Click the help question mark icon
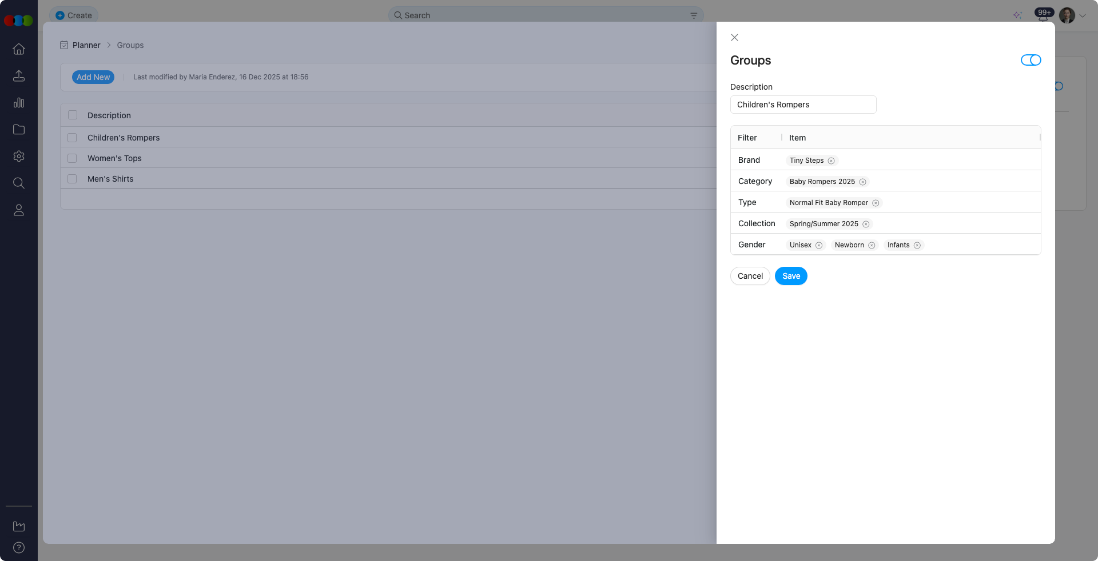1098x561 pixels. [x=19, y=548]
